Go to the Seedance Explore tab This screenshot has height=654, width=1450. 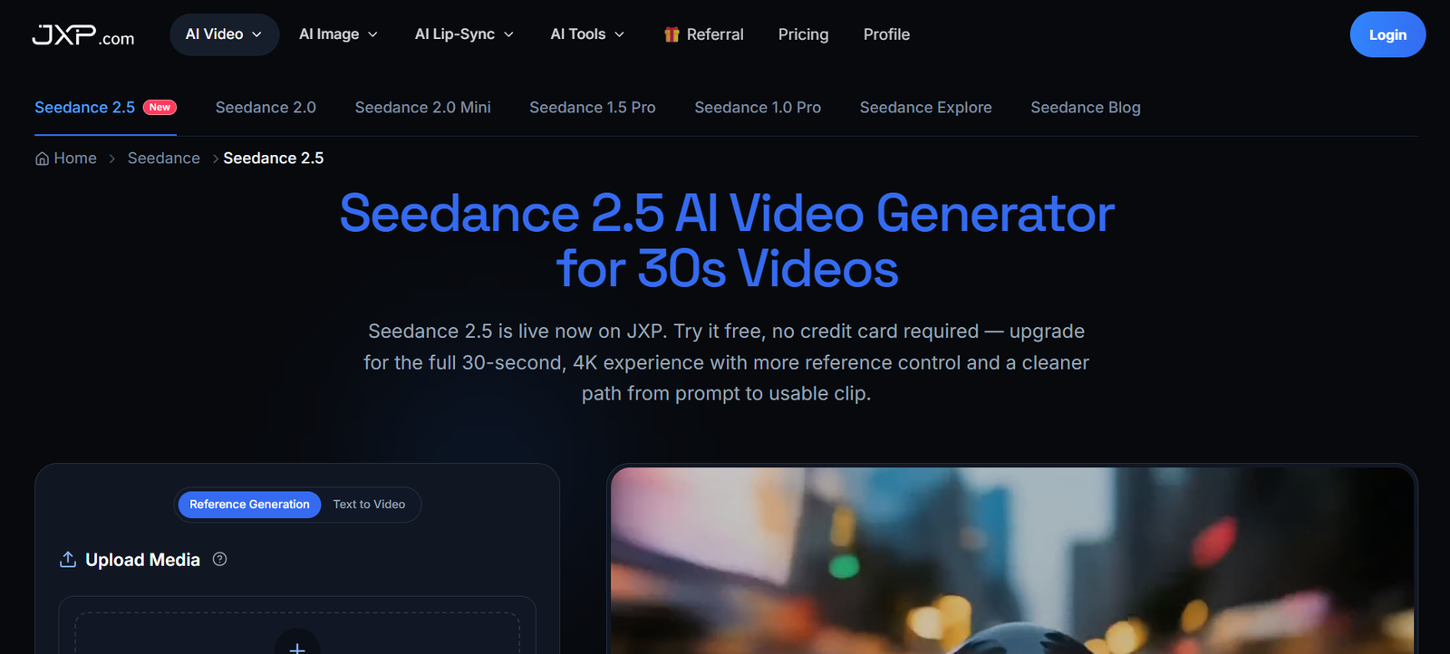click(925, 108)
